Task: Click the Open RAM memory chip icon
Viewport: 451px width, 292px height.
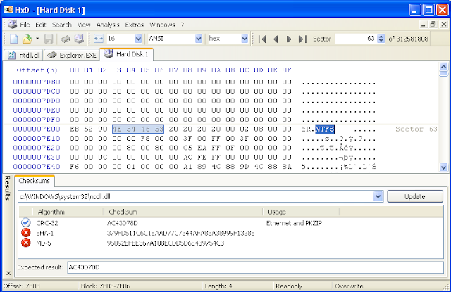Action: click(x=66, y=39)
